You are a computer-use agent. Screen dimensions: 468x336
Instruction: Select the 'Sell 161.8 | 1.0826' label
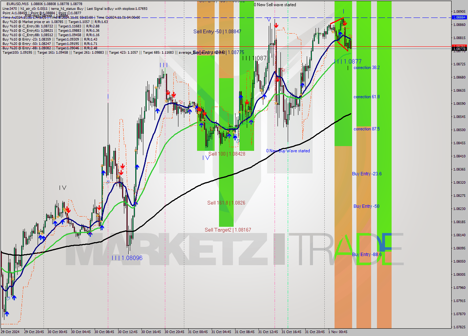pos(226,203)
